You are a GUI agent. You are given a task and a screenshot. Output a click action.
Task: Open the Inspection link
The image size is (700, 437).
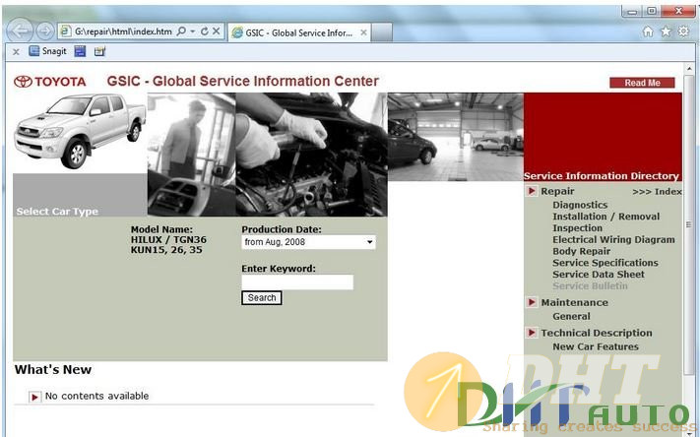point(577,228)
